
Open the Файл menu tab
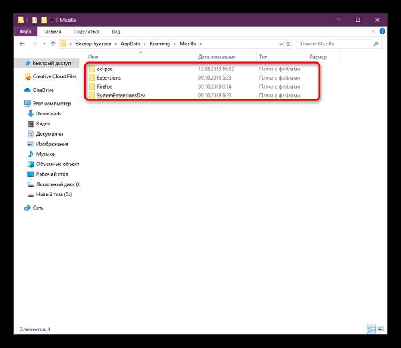tap(26, 31)
